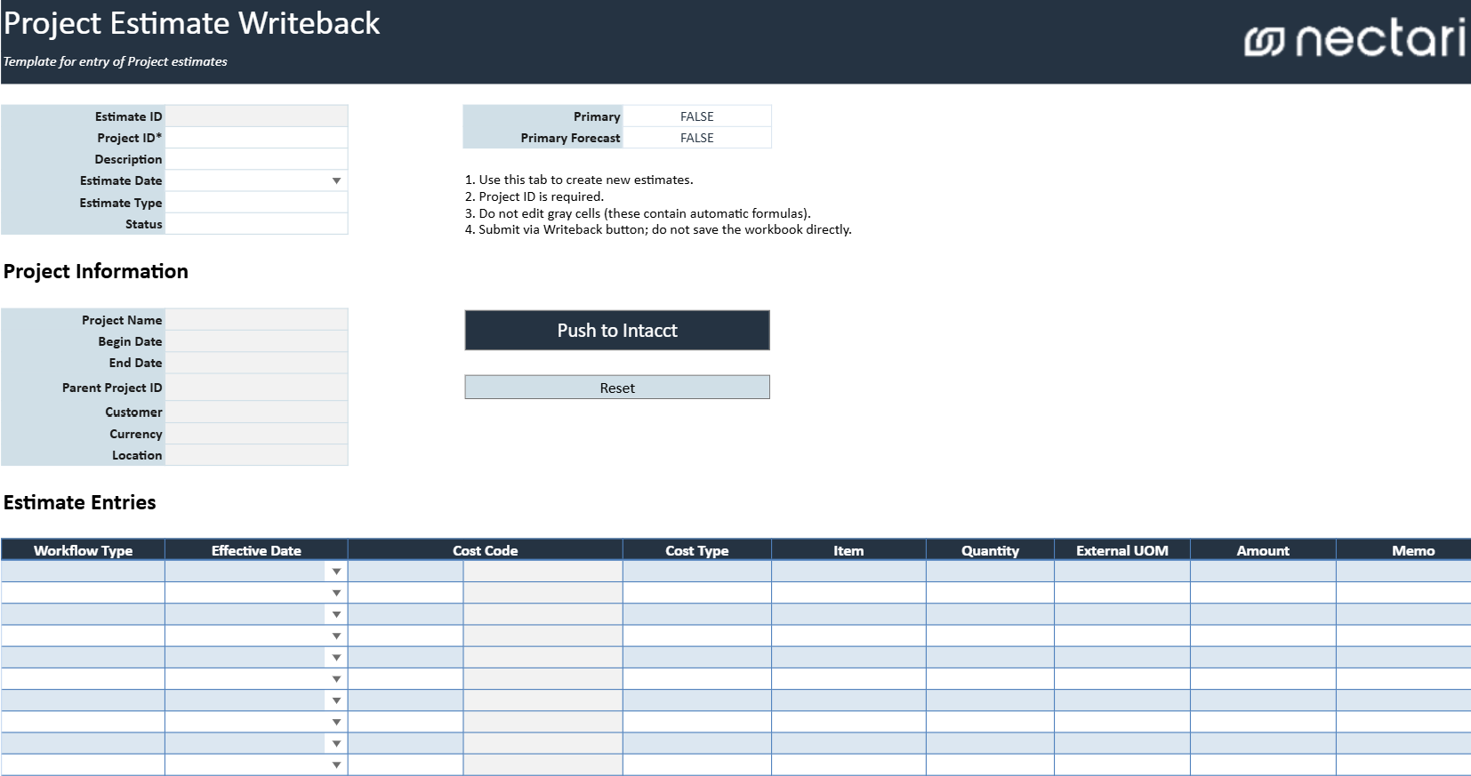Click the External UOM column header
1471x776 pixels.
(1122, 550)
